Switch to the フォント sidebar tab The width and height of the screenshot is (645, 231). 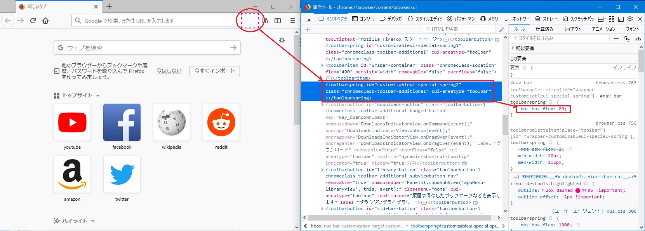click(x=633, y=29)
